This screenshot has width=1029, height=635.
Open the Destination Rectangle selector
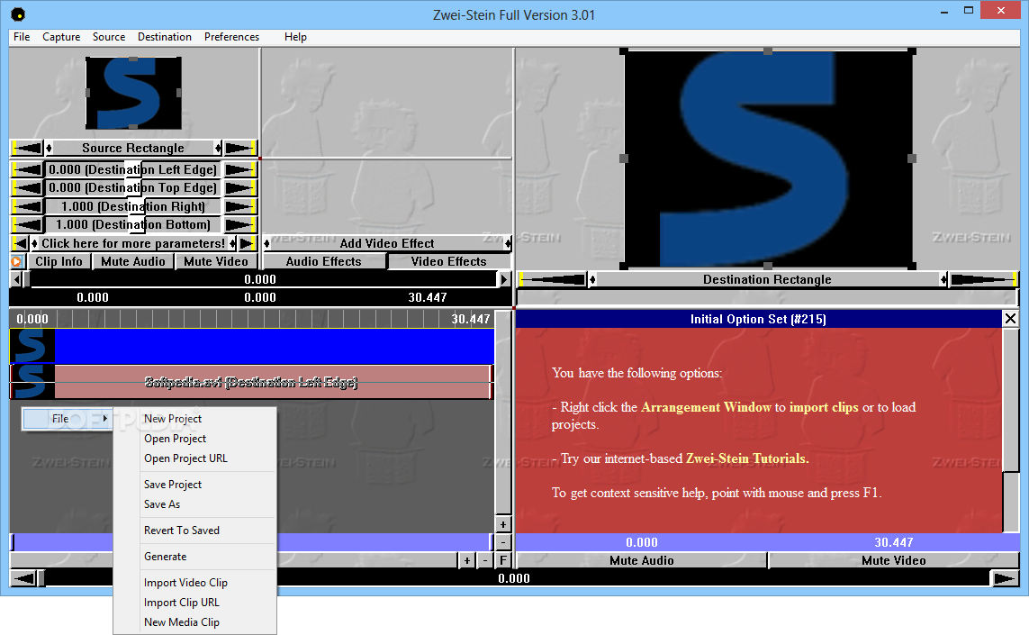click(x=767, y=280)
